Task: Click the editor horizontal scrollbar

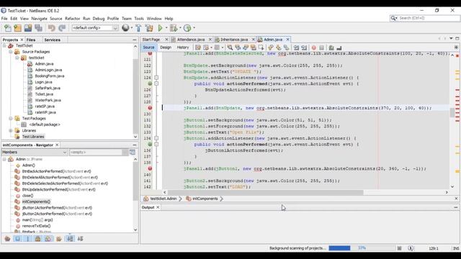Action: tap(266, 192)
